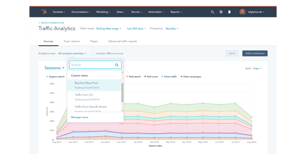Click the scroll-down arrow in the views list
Screen dimensions: 306x160
tap(122, 110)
